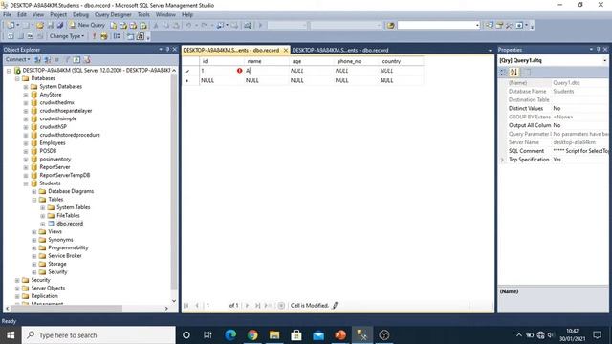Go to the first record in navigation bar

click(186, 306)
